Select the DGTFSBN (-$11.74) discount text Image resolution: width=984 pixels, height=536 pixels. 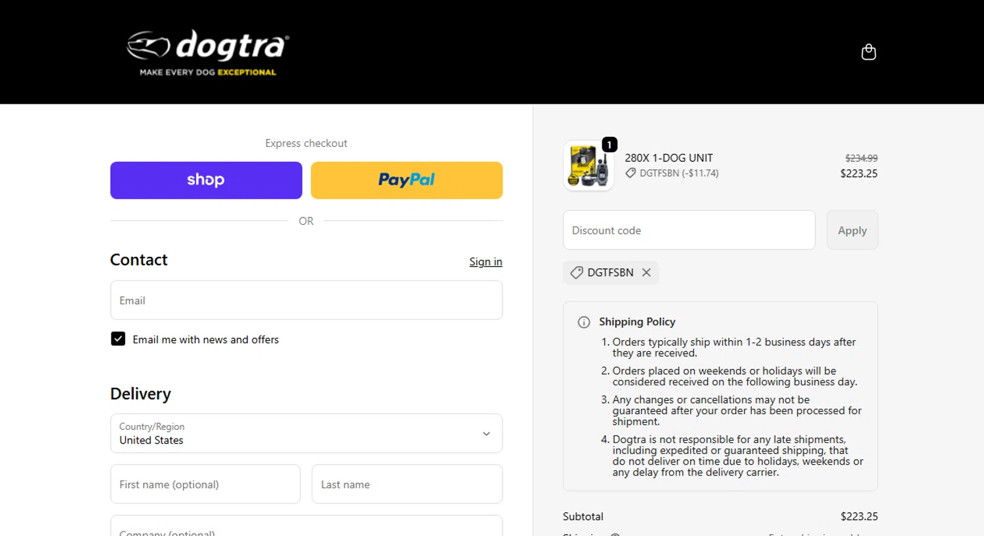coord(679,173)
